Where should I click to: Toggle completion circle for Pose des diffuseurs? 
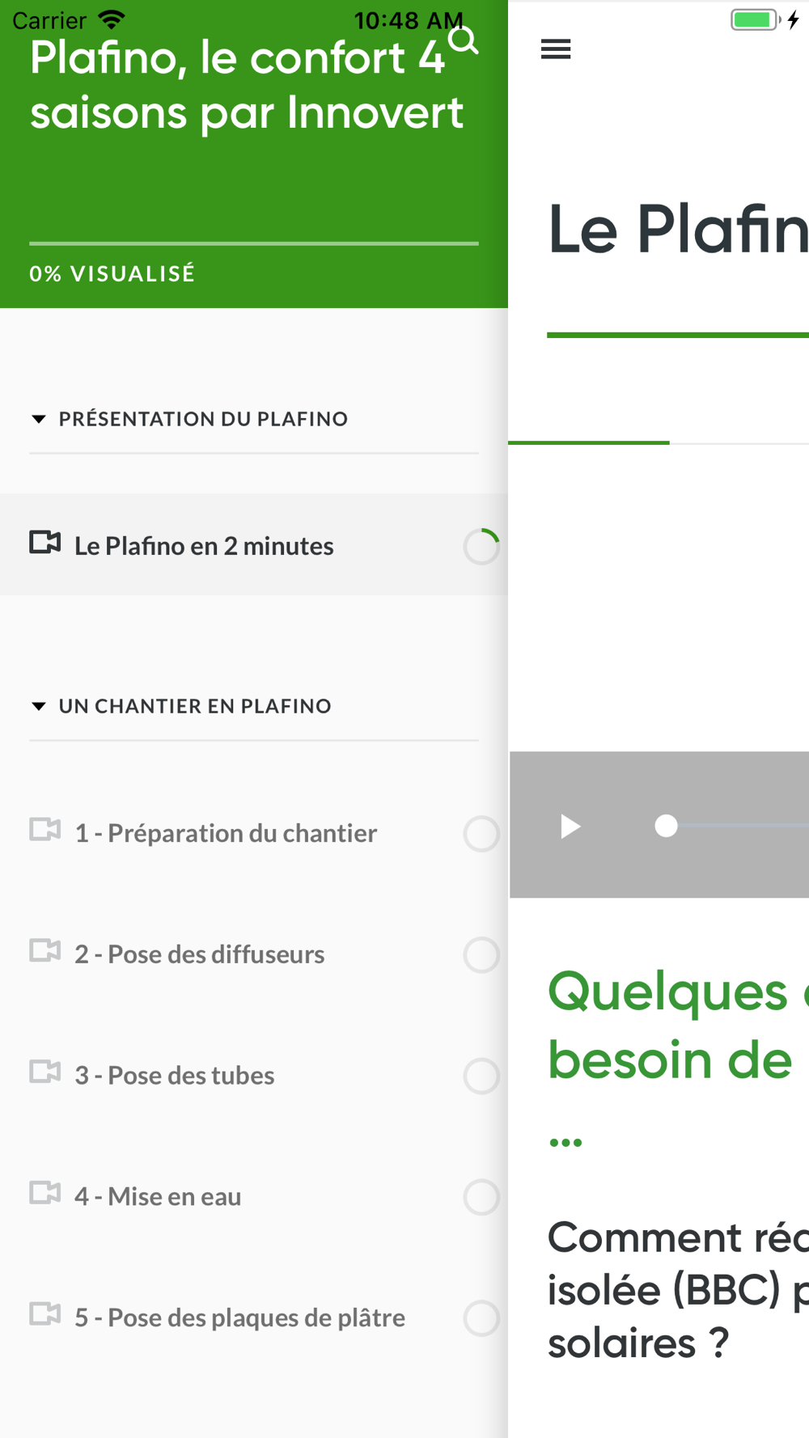pyautogui.click(x=481, y=955)
